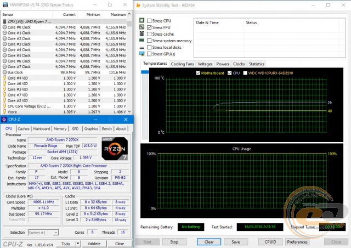Click the Tools button in CPU-Z
The height and width of the screenshot is (248, 351).
coord(66,244)
